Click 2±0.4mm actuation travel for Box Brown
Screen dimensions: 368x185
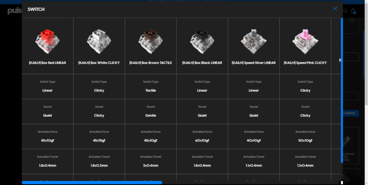point(150,166)
